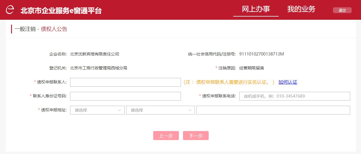Click the e窗通 logo icon
The height and width of the screenshot is (154, 361).
coord(11,10)
